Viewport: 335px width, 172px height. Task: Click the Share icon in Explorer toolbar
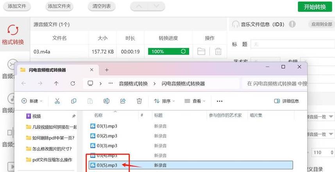click(x=123, y=101)
